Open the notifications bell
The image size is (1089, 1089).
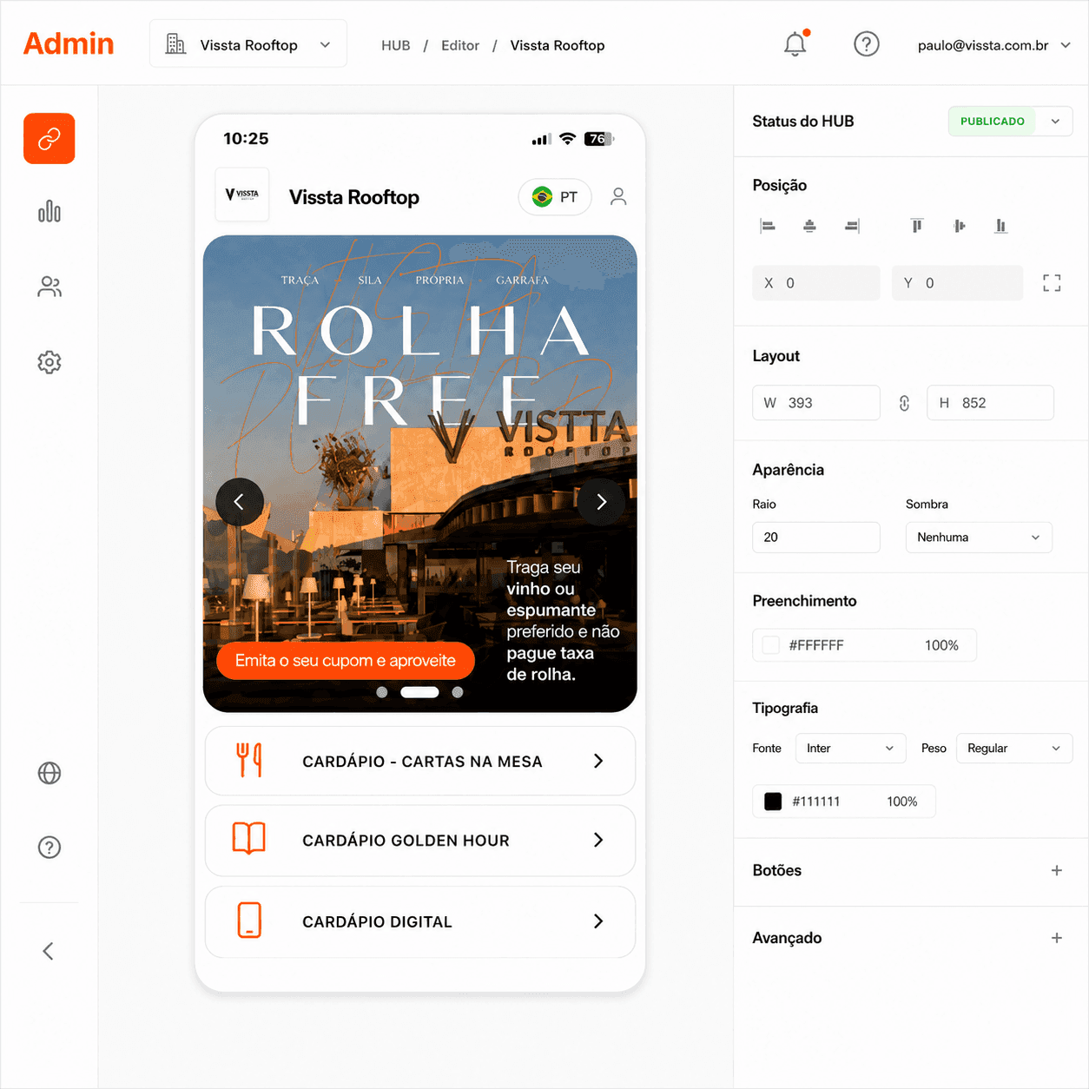[795, 44]
